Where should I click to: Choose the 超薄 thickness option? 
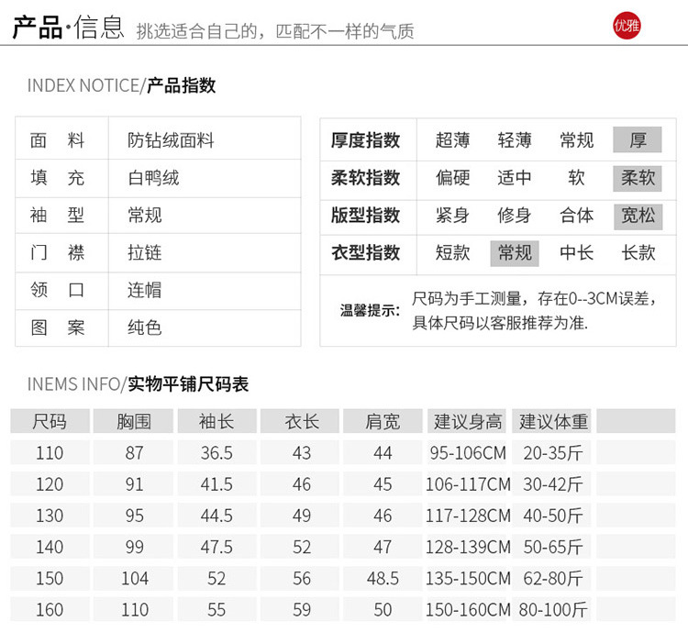tap(452, 140)
